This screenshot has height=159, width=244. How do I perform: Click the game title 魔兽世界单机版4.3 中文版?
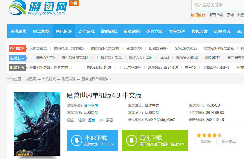(x=104, y=95)
